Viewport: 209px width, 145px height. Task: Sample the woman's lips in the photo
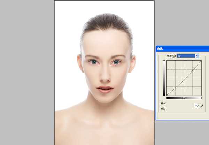104,89
